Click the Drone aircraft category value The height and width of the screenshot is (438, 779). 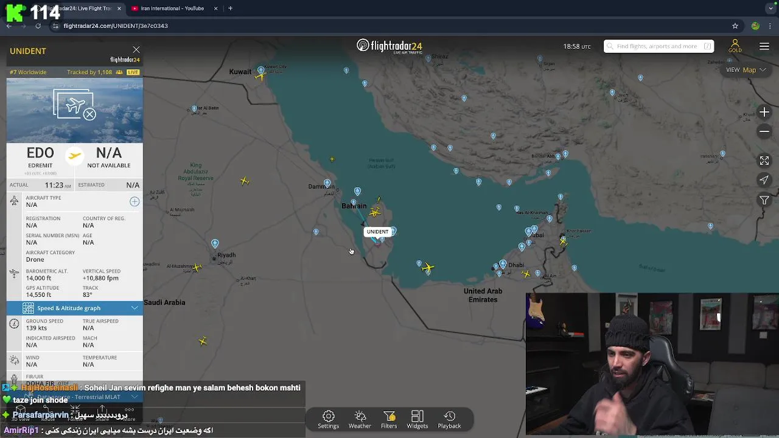[x=35, y=259]
